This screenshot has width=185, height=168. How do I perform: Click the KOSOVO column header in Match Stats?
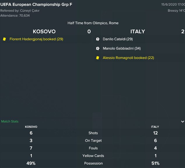31,127
